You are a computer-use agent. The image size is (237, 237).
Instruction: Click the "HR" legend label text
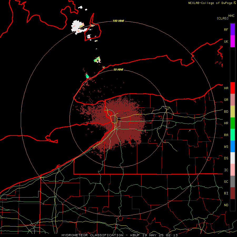click(x=226, y=123)
